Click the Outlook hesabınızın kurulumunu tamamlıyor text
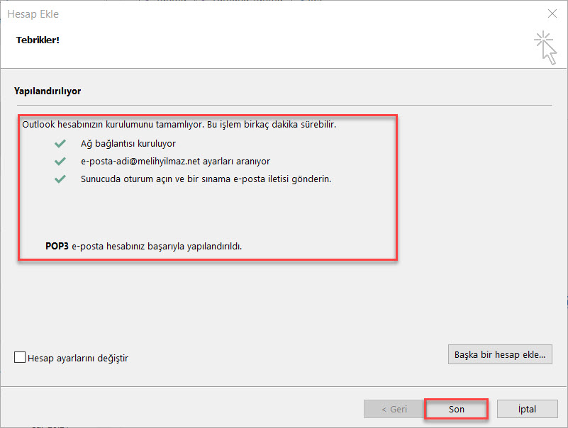 click(x=179, y=125)
